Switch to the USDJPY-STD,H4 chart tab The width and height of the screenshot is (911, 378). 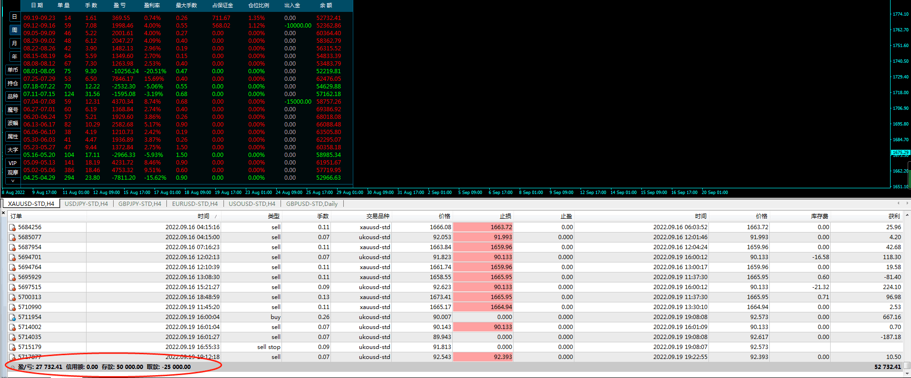tap(86, 204)
